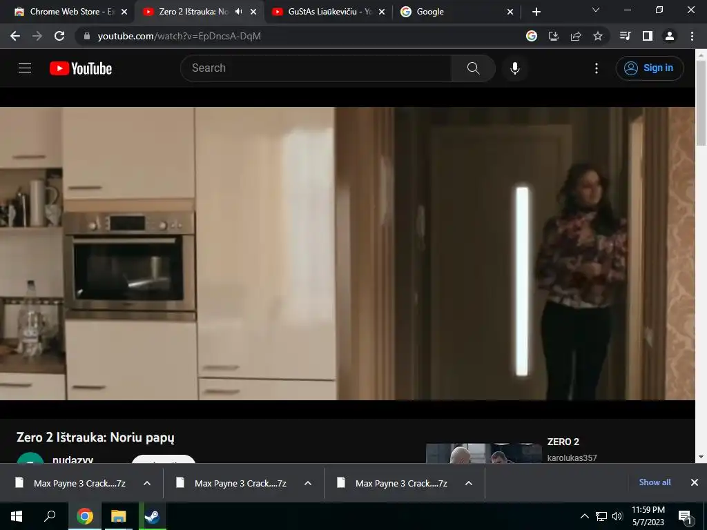Image resolution: width=707 pixels, height=530 pixels.
Task: Mute the Zero 2 tab via speaker icon
Action: pos(238,12)
